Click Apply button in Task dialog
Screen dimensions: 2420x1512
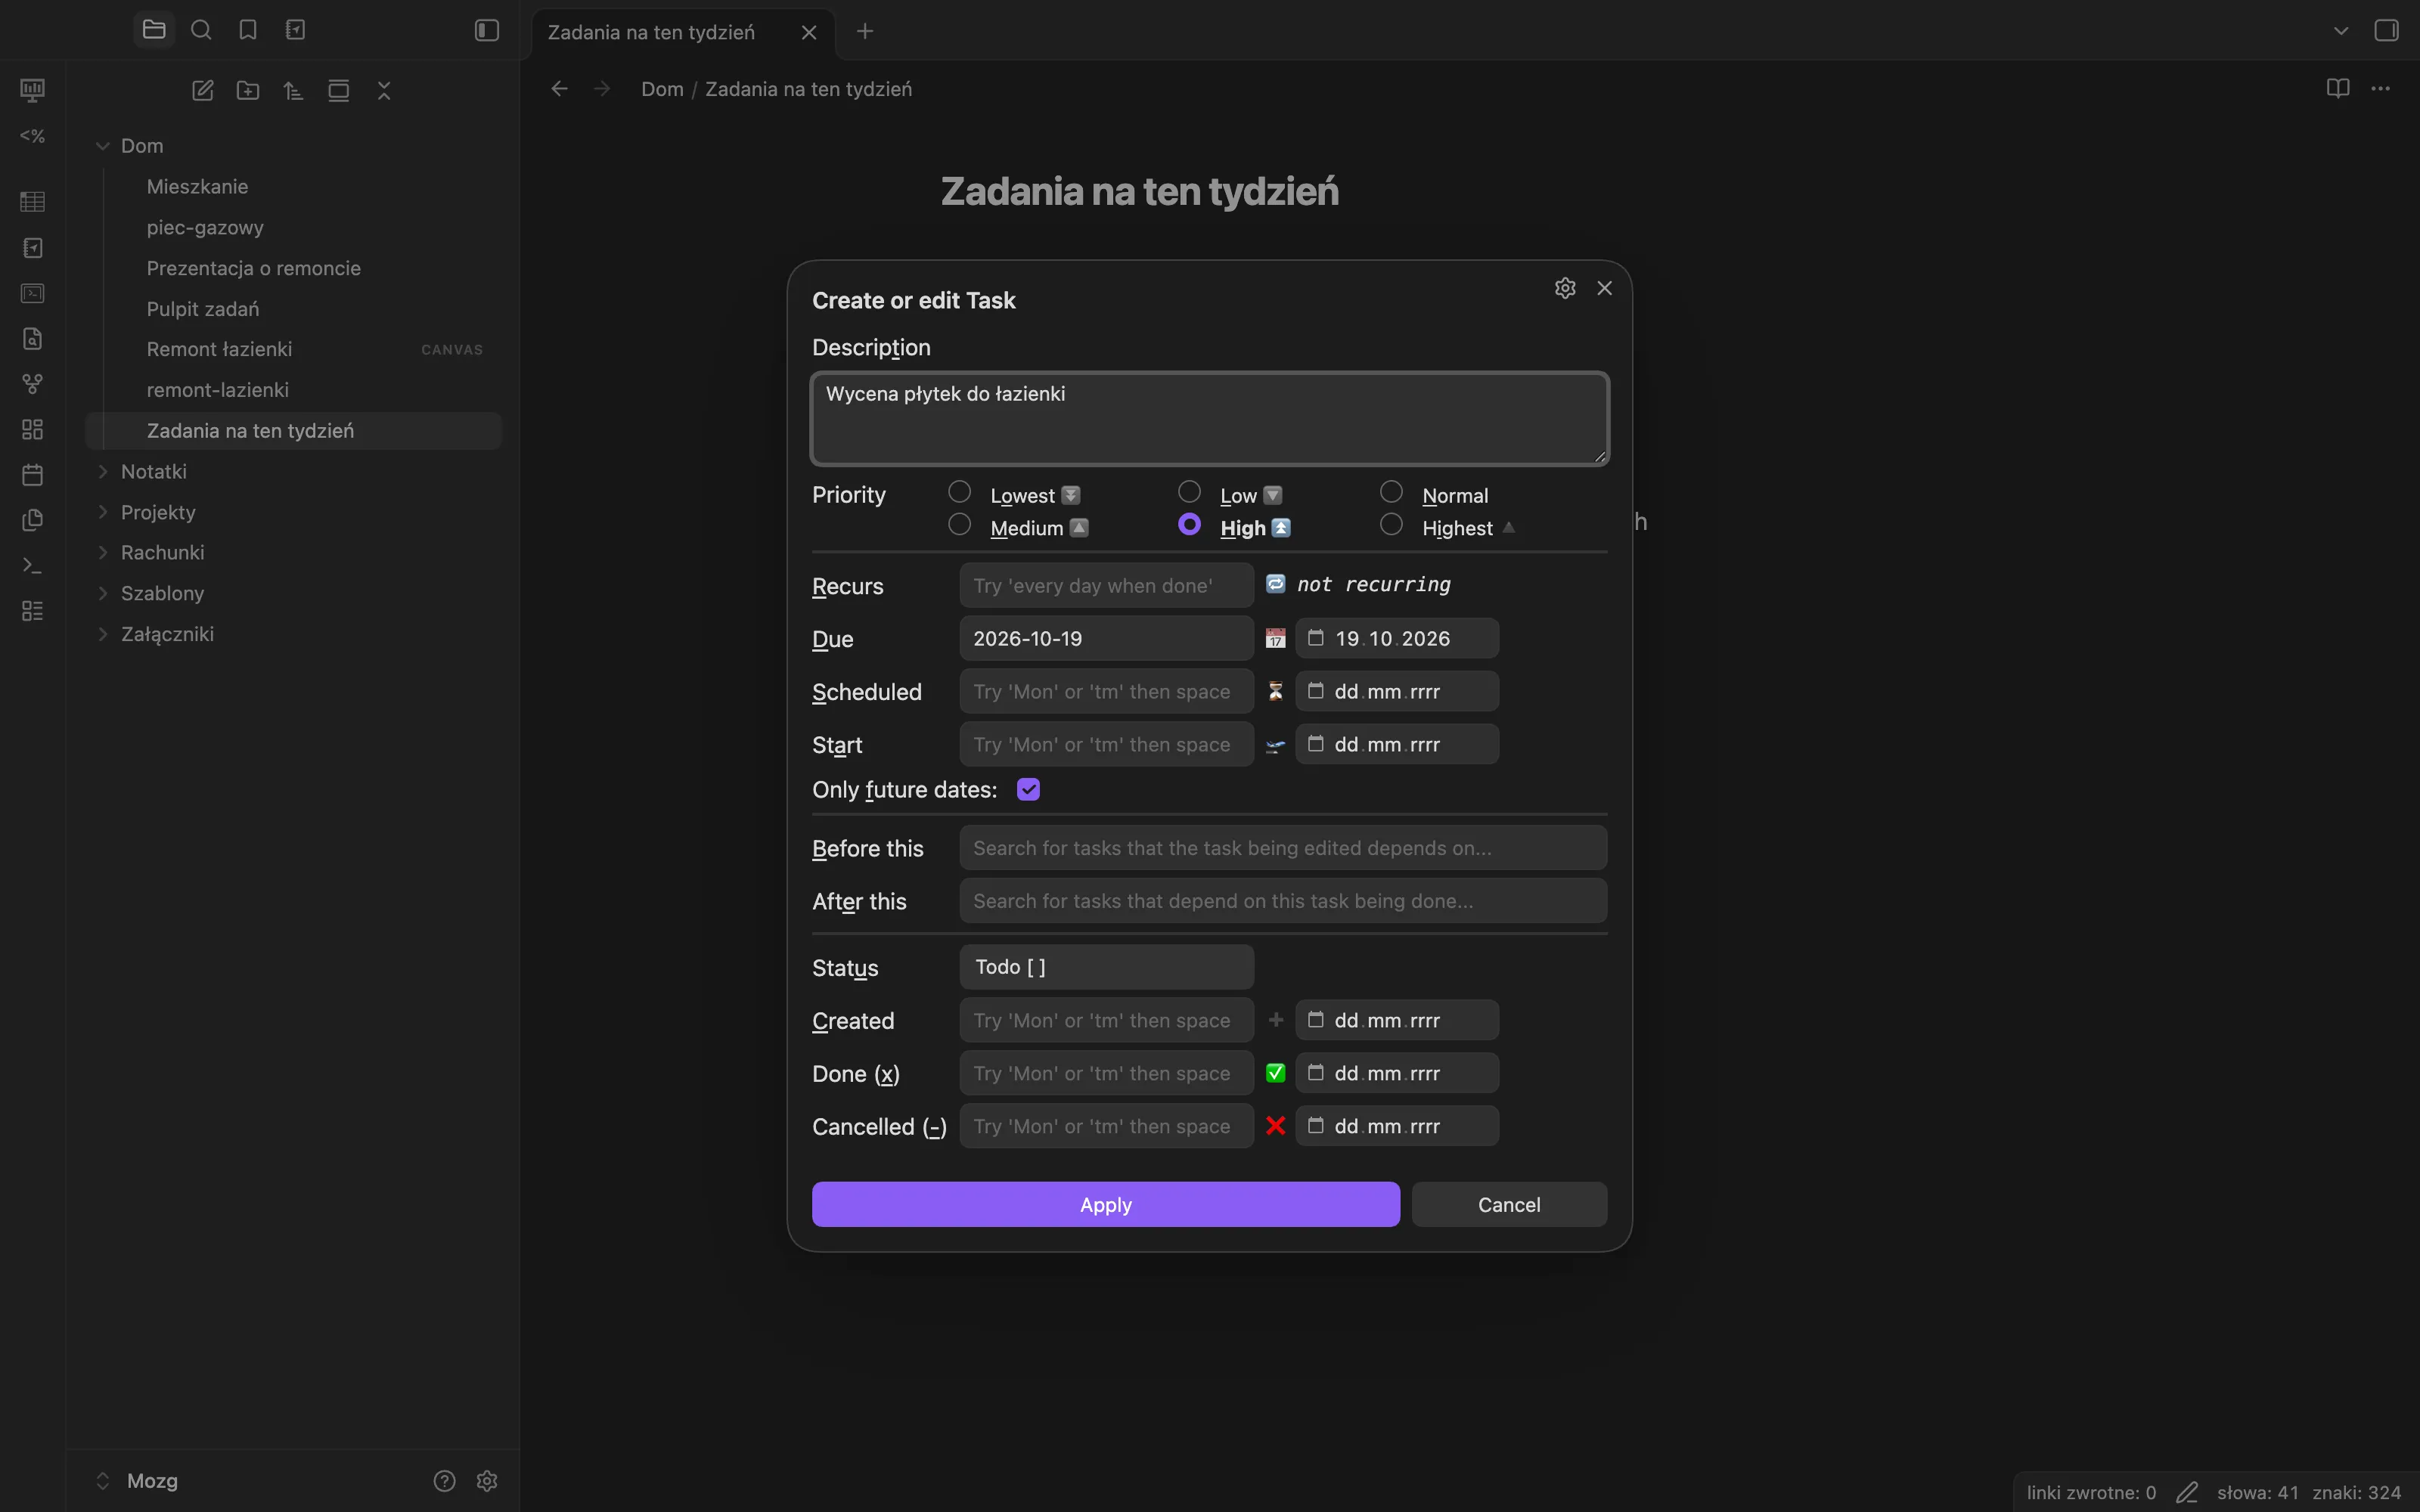click(x=1106, y=1205)
